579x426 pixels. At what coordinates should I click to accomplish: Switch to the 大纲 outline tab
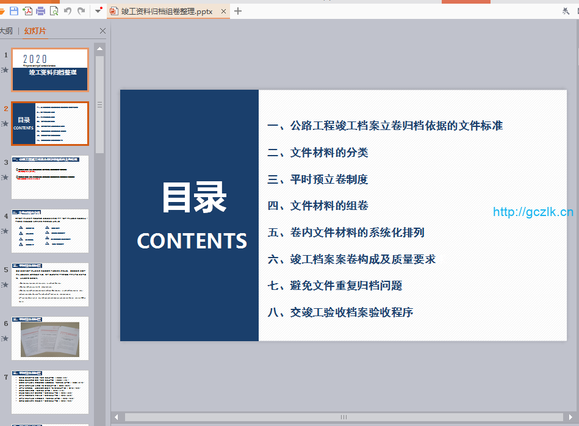tap(6, 31)
